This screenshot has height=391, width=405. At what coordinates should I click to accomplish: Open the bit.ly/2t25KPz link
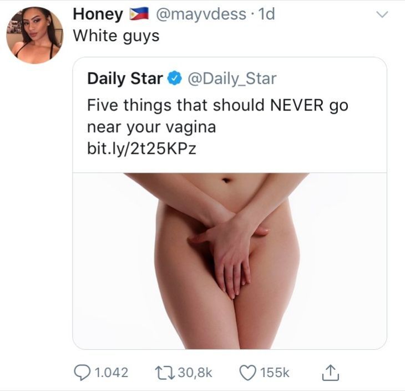click(x=141, y=150)
